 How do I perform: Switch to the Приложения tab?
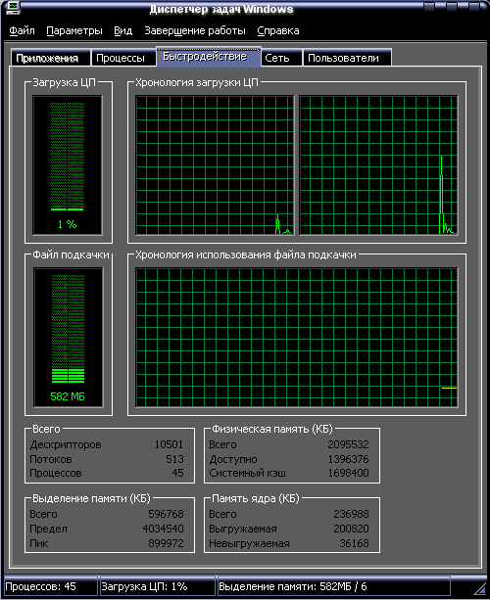coord(51,58)
